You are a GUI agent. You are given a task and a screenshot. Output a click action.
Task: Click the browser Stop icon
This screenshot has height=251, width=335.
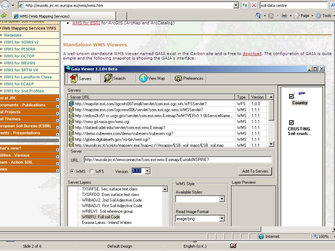coord(254,6)
